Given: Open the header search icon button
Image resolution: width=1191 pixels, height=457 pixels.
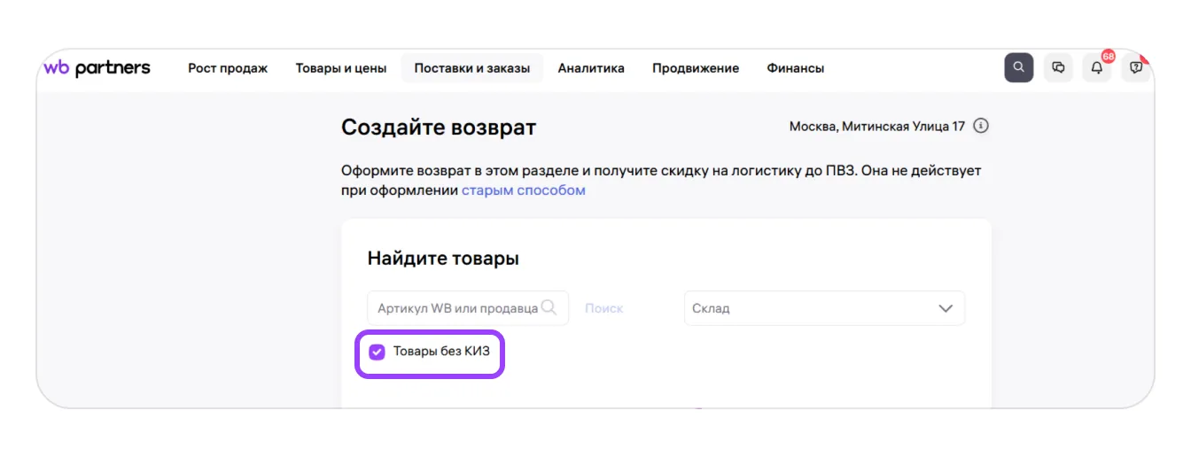Looking at the screenshot, I should coord(1018,67).
